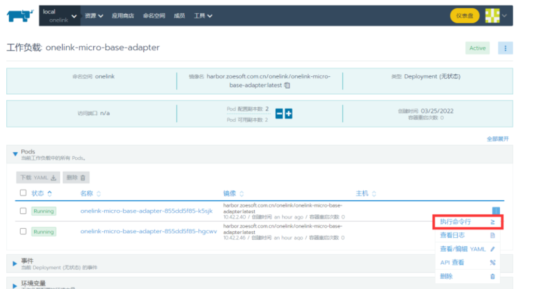The height and width of the screenshot is (289, 550).
Task: Open 应用商店 in the navigation bar
Action: pos(123,16)
